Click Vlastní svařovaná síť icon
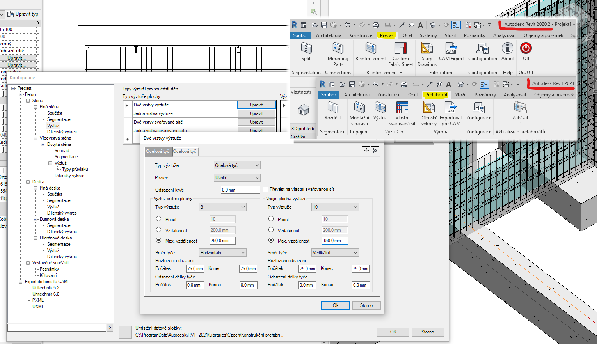Screen dimensions: 597x344 point(402,107)
